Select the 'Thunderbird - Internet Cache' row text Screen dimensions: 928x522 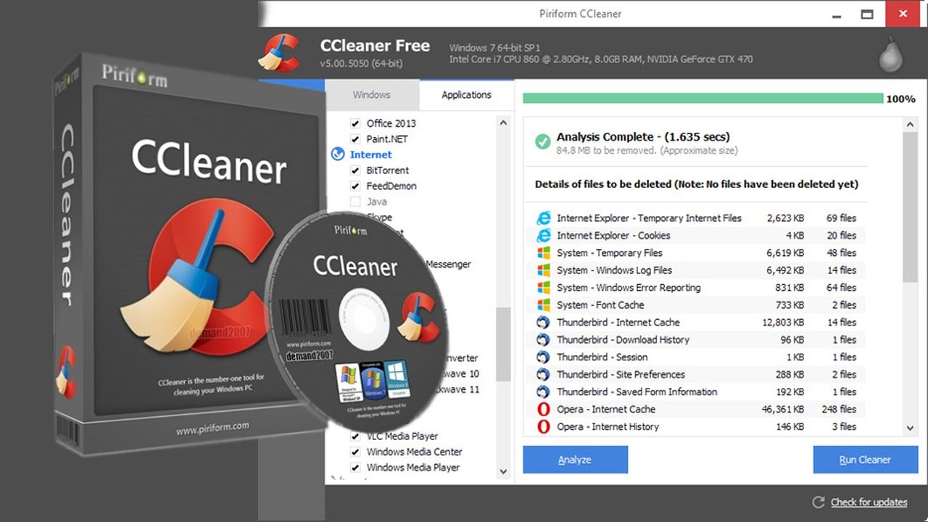[x=618, y=323]
